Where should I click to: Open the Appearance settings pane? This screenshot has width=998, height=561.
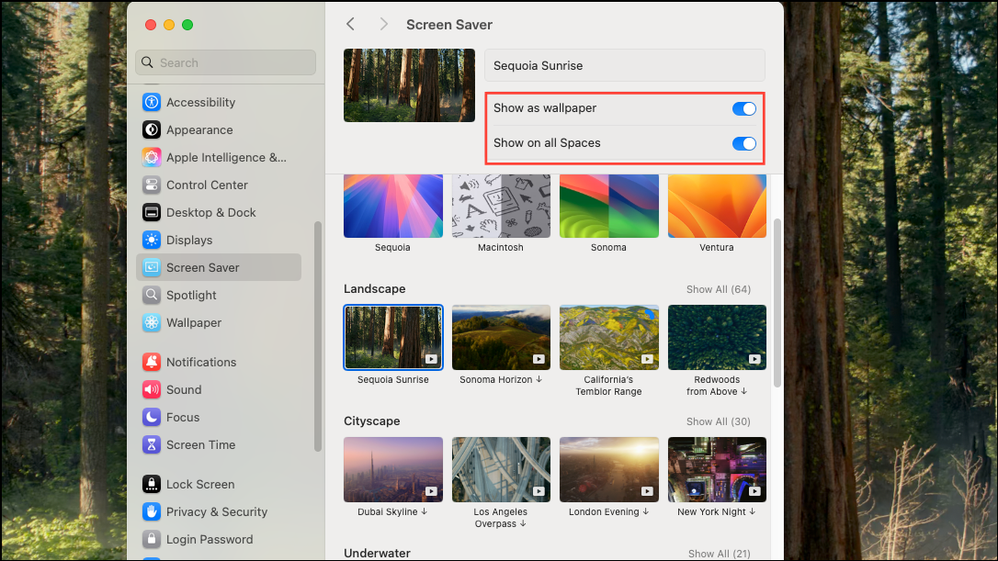pos(219,129)
